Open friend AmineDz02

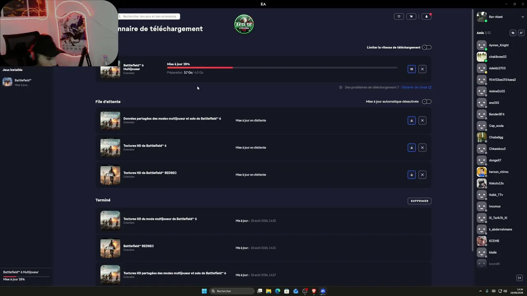pos(497,91)
